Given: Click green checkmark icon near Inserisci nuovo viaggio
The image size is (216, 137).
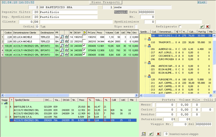Looking at the screenshot, I should [x=151, y=134].
